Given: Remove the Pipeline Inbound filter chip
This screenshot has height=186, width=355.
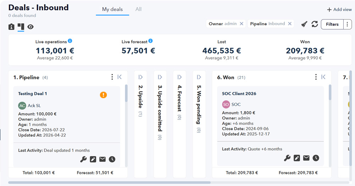Looking at the screenshot, I should pyautogui.click(x=290, y=24).
